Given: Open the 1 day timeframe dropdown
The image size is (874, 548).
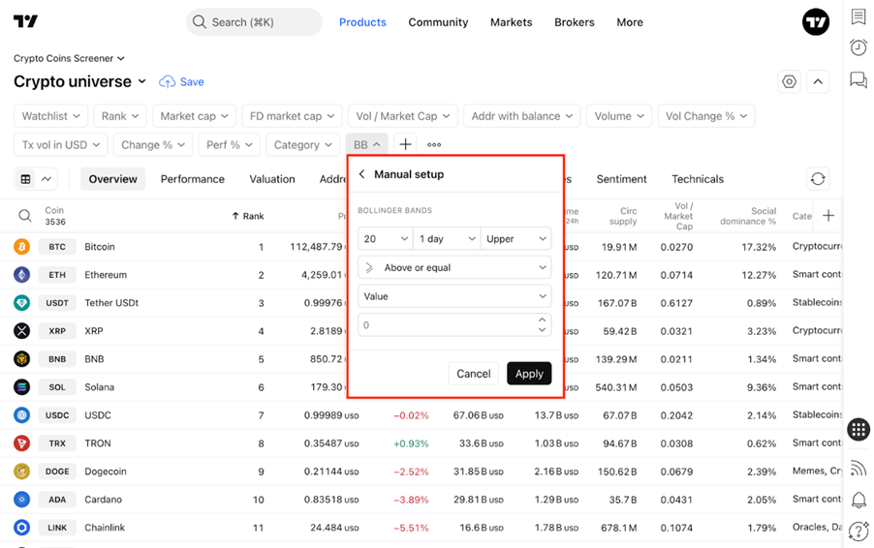Looking at the screenshot, I should [x=447, y=238].
